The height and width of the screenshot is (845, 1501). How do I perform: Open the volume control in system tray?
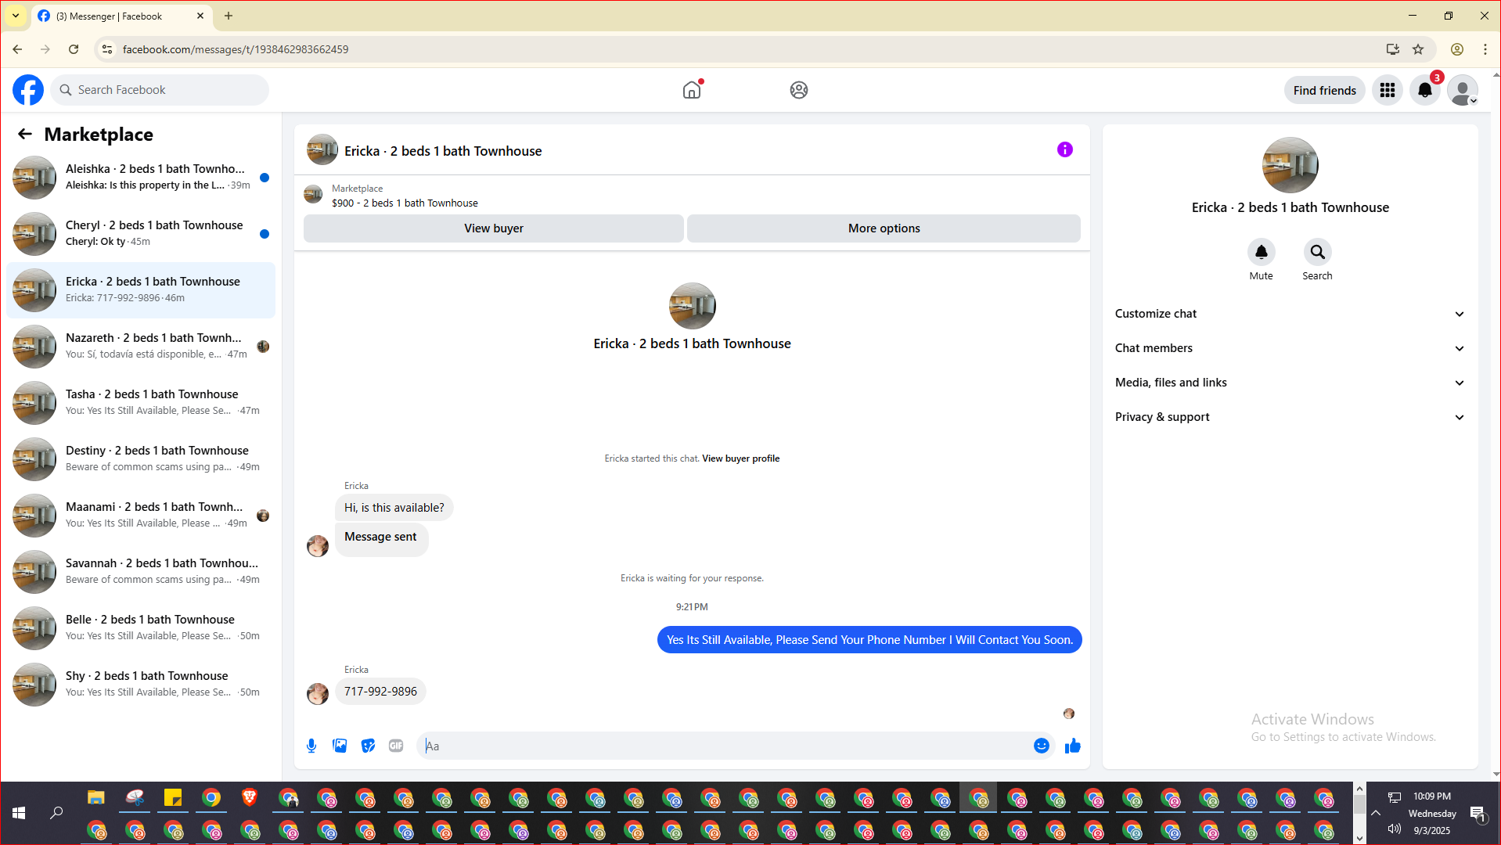[x=1395, y=829]
